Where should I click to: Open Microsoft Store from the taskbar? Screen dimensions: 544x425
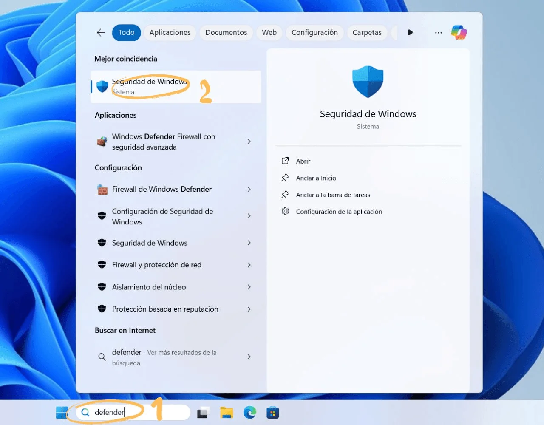pos(272,412)
